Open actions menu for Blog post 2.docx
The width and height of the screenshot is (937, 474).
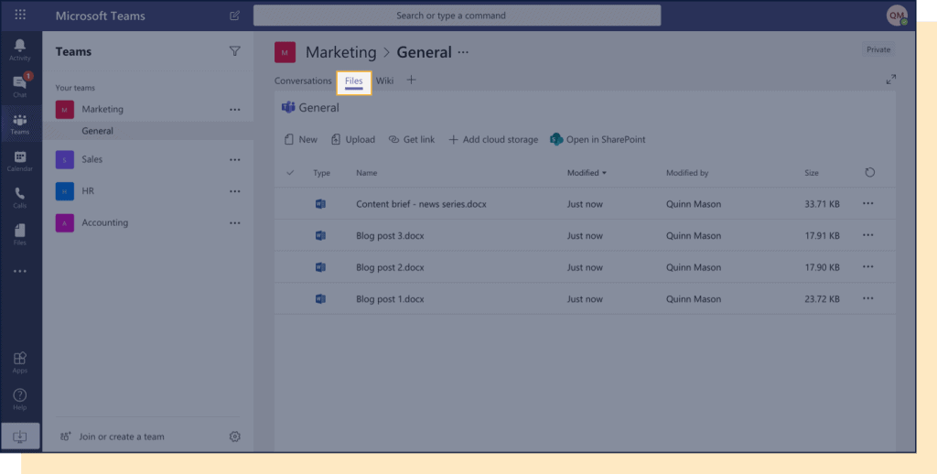(868, 267)
